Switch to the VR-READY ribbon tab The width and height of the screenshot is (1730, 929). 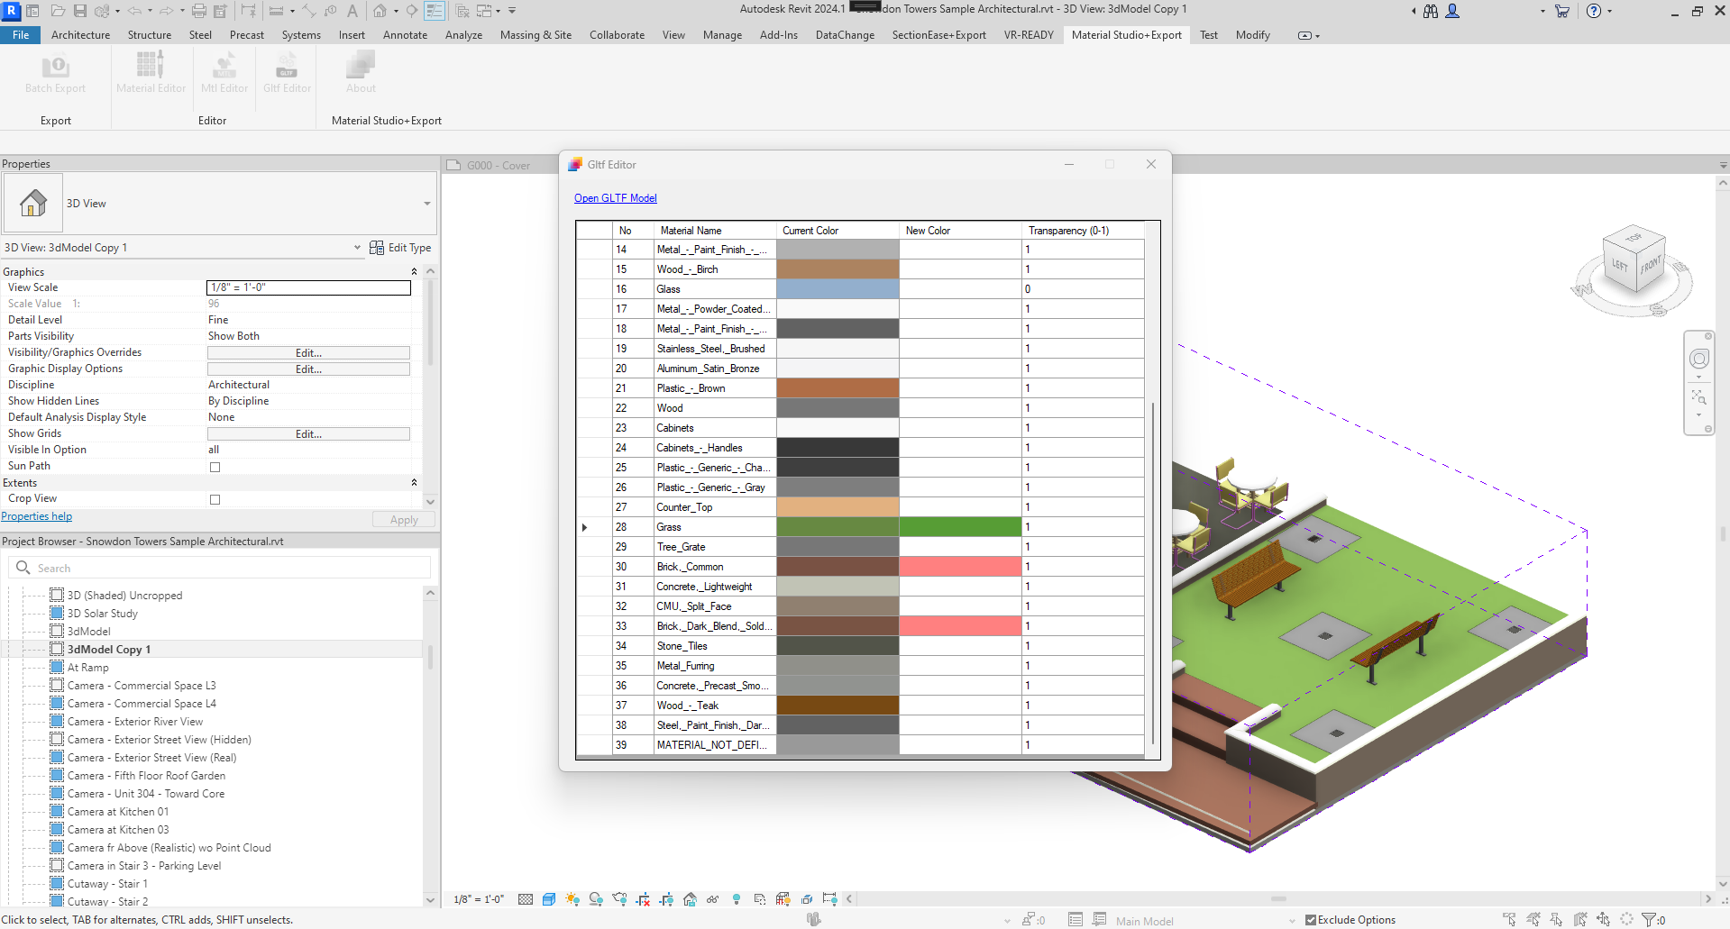coord(1029,35)
